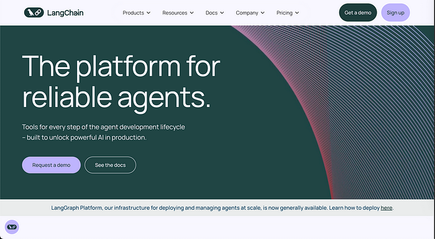The height and width of the screenshot is (239, 435).
Task: Click the Get a demo button
Action: click(x=358, y=12)
